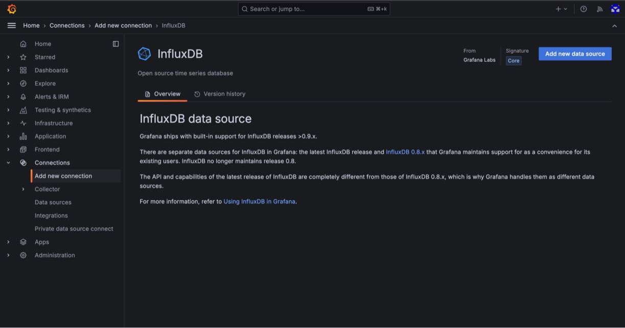Click the keyboard shortcut icon in search
The width and height of the screenshot is (625, 328).
point(371,9)
